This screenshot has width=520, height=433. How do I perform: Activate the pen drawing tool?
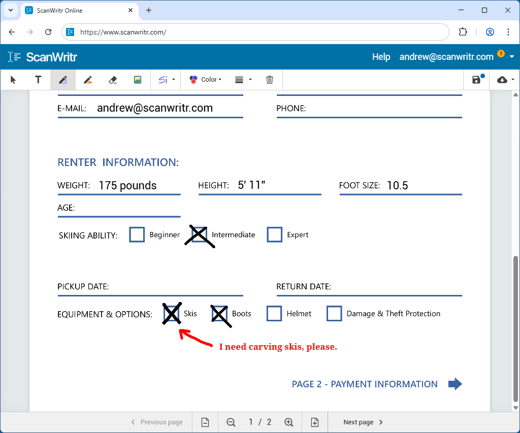coord(62,80)
